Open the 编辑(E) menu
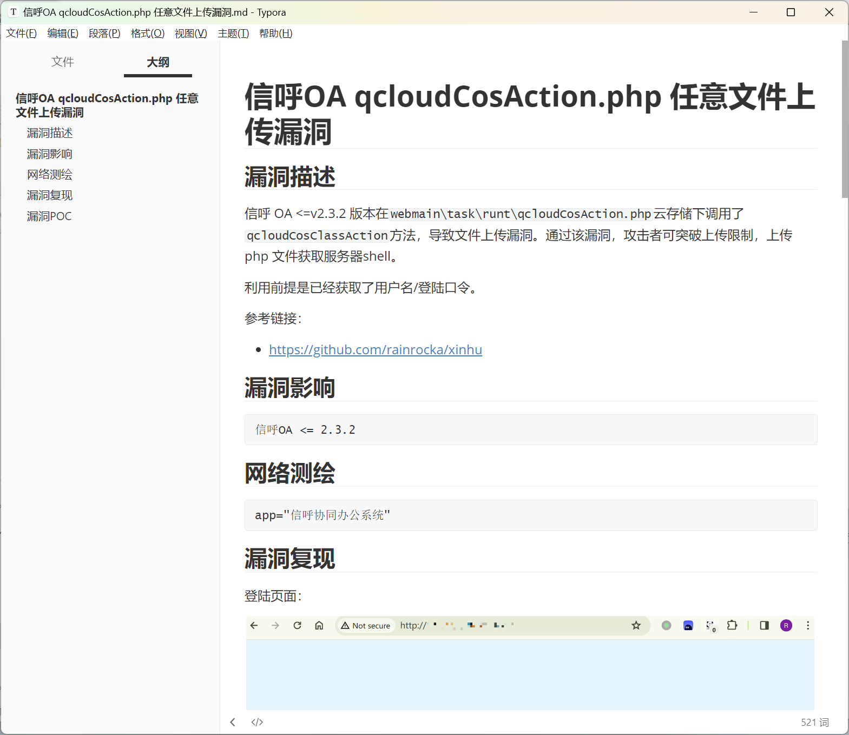The height and width of the screenshot is (735, 849). point(63,34)
